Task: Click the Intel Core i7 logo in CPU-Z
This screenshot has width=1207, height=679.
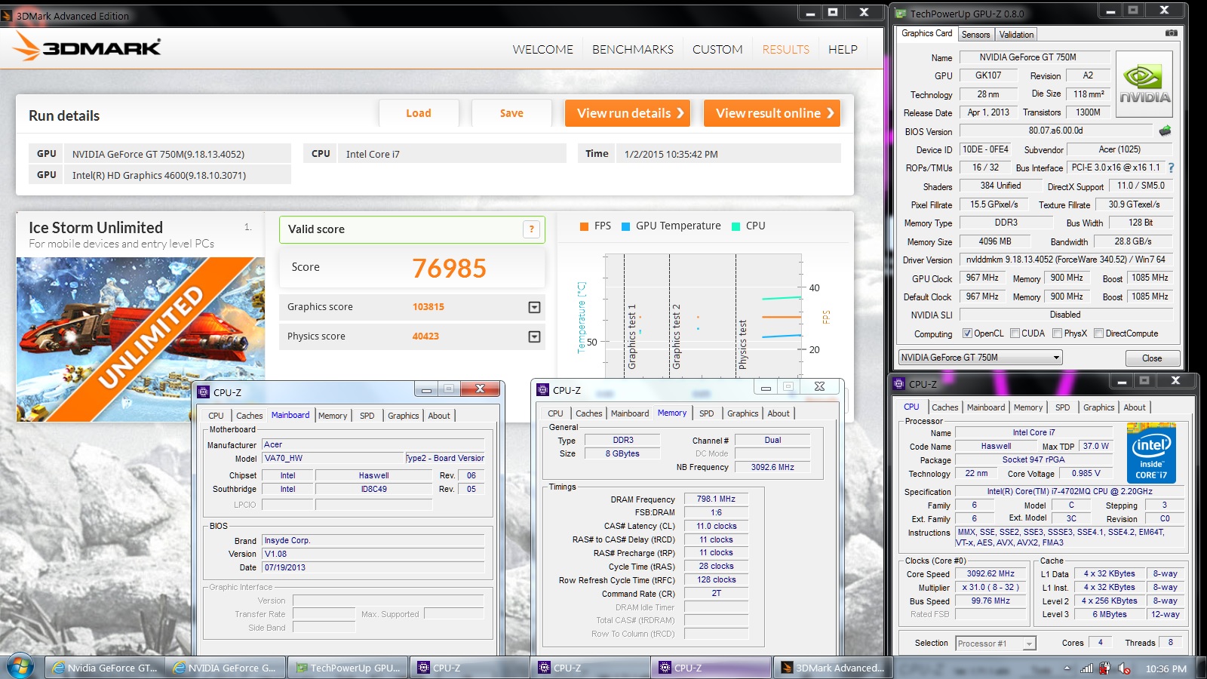Action: (1151, 453)
